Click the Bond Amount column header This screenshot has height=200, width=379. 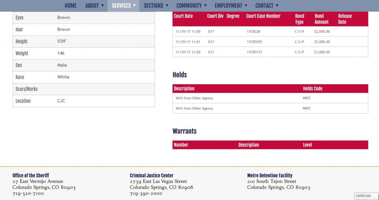[x=321, y=19]
